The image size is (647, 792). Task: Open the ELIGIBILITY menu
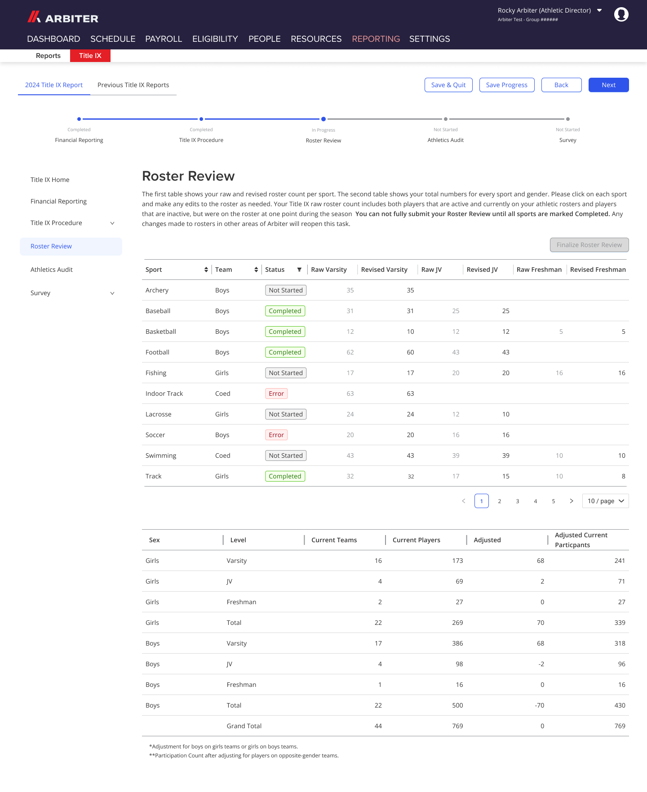(215, 39)
